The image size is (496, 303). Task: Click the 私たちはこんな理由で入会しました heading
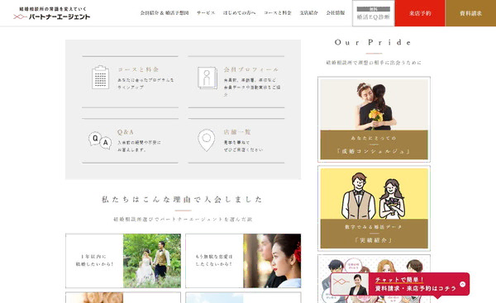[x=183, y=199]
